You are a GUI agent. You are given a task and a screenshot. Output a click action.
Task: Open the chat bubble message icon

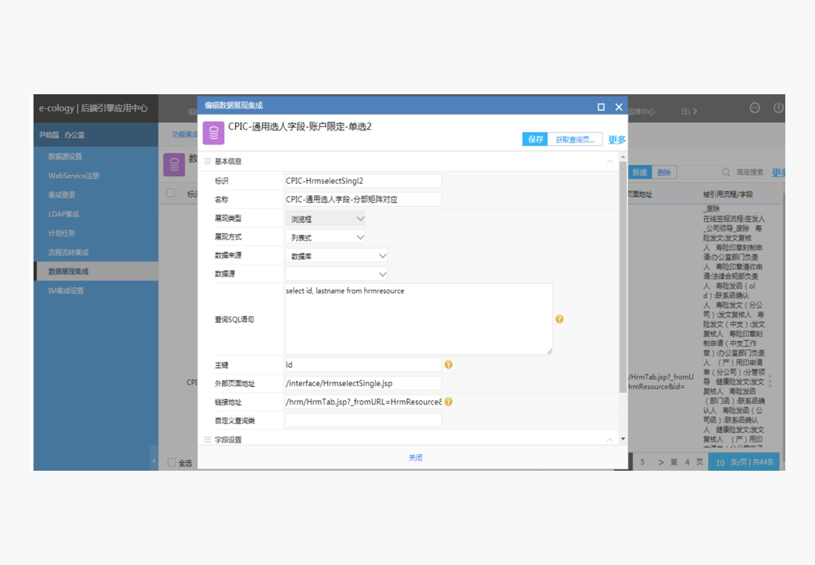(754, 108)
